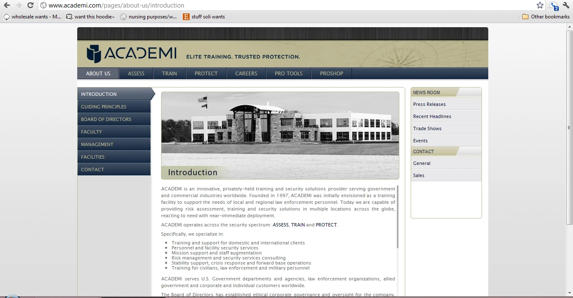The height and width of the screenshot is (298, 573).
Task: Open the TRAIN navigation tab
Action: coord(169,73)
